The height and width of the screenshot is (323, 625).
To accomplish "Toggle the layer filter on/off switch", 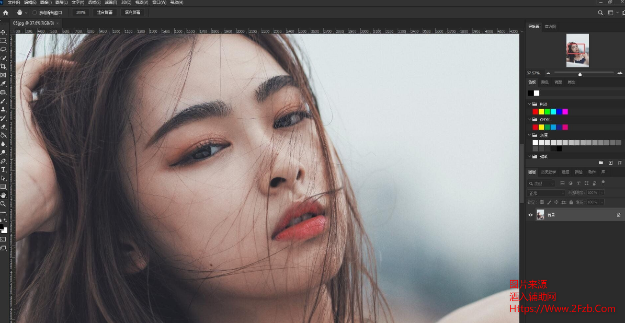I will (603, 182).
